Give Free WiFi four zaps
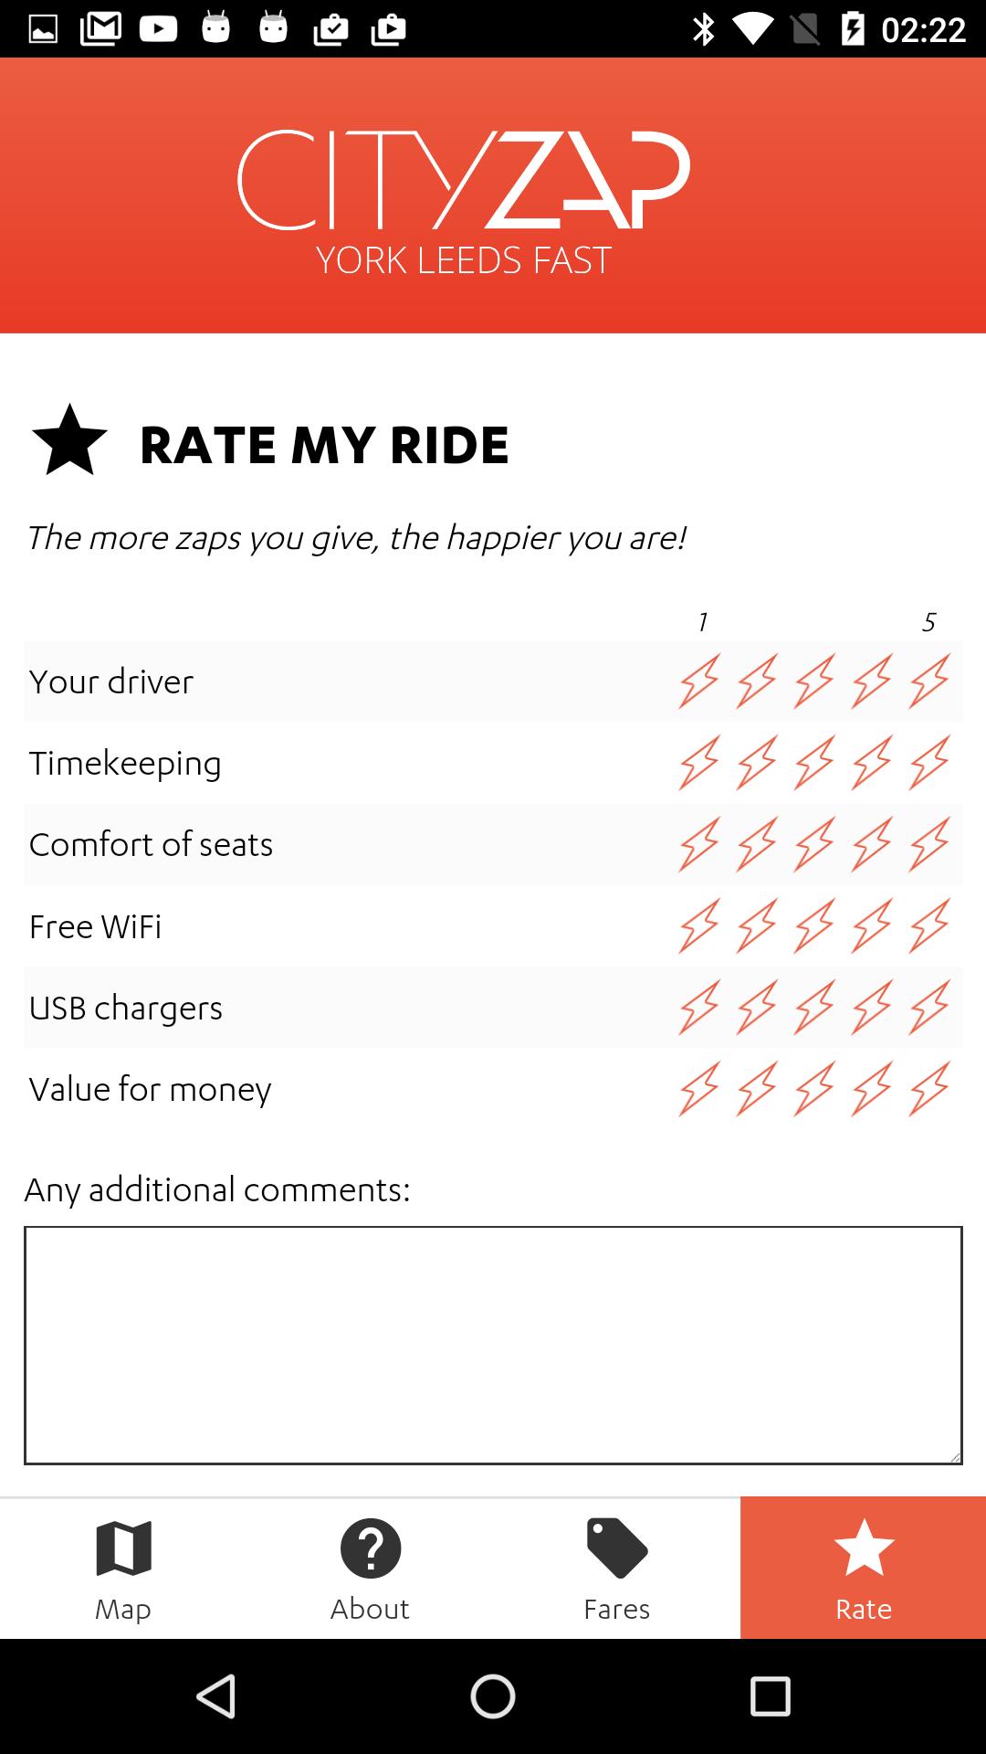986x1754 pixels. click(x=872, y=925)
